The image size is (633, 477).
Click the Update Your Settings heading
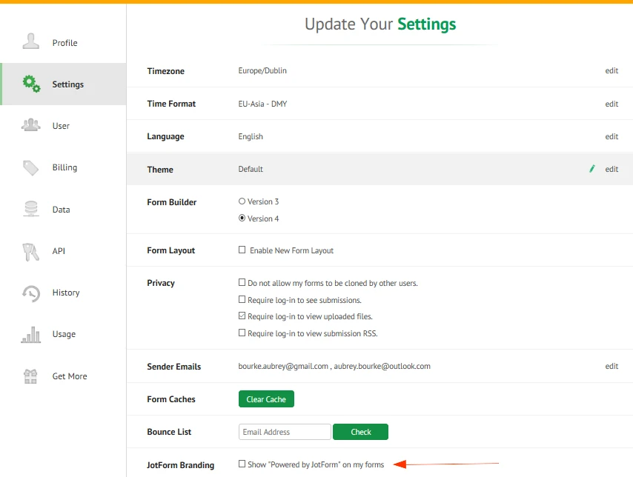[x=380, y=24]
